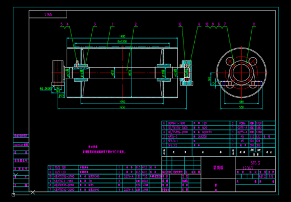Image resolution: width=291 pixels, height=202 pixels.
Task: Select the mirrored code box at top left
Action: tap(48, 14)
